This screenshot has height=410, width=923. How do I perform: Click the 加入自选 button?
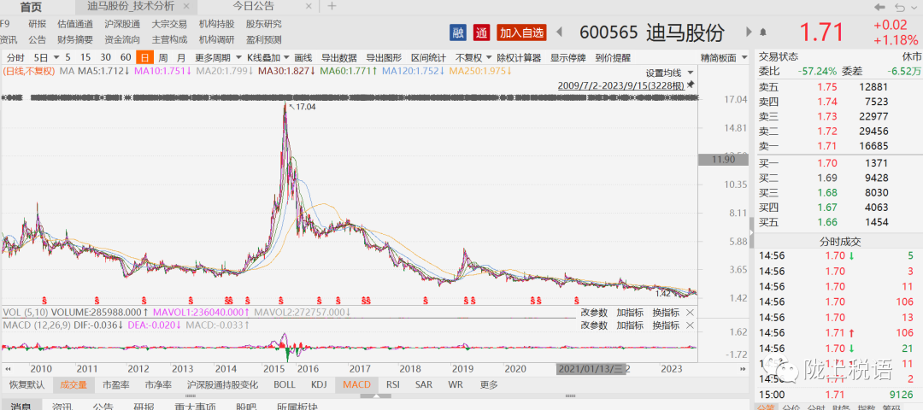[x=521, y=33]
